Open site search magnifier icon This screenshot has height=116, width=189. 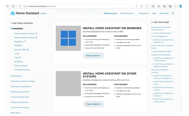[173, 13]
